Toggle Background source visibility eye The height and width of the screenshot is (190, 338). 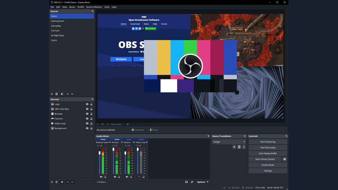point(87,128)
